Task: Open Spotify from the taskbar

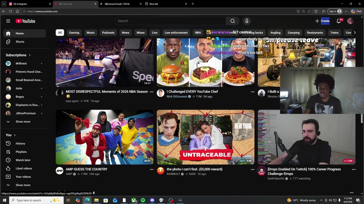Action: point(143,200)
